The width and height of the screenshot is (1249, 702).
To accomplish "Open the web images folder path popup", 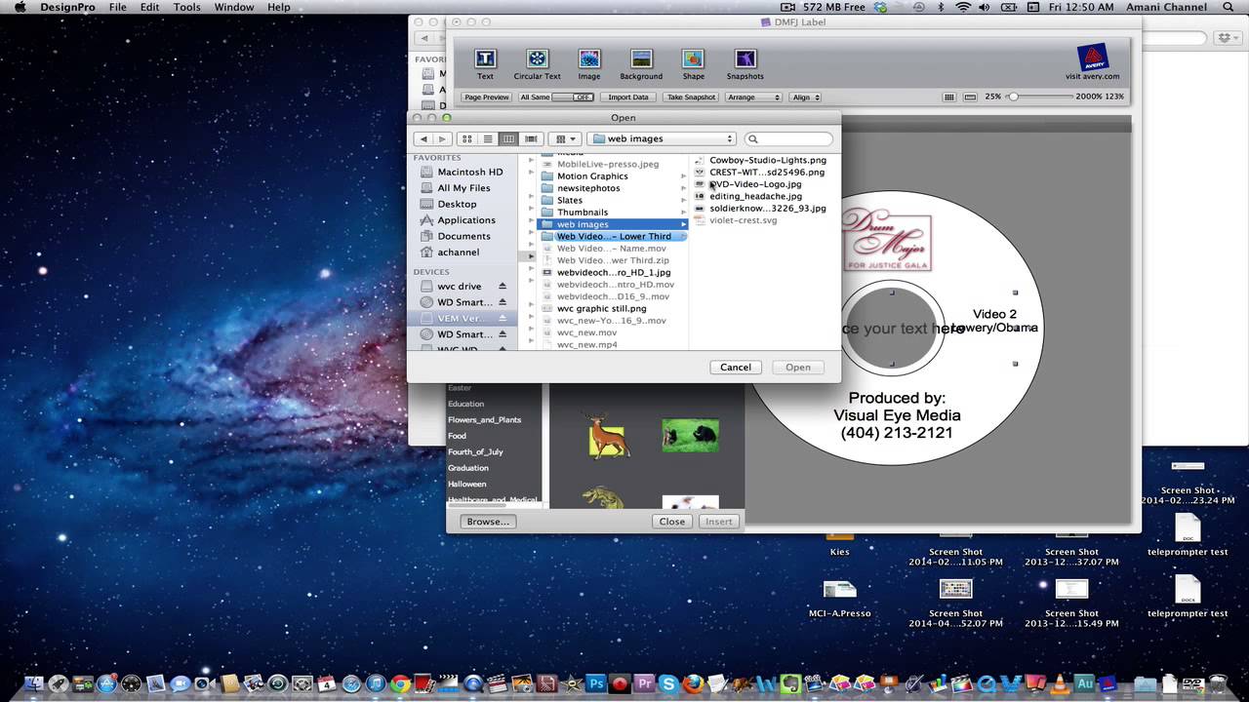I will pyautogui.click(x=661, y=139).
